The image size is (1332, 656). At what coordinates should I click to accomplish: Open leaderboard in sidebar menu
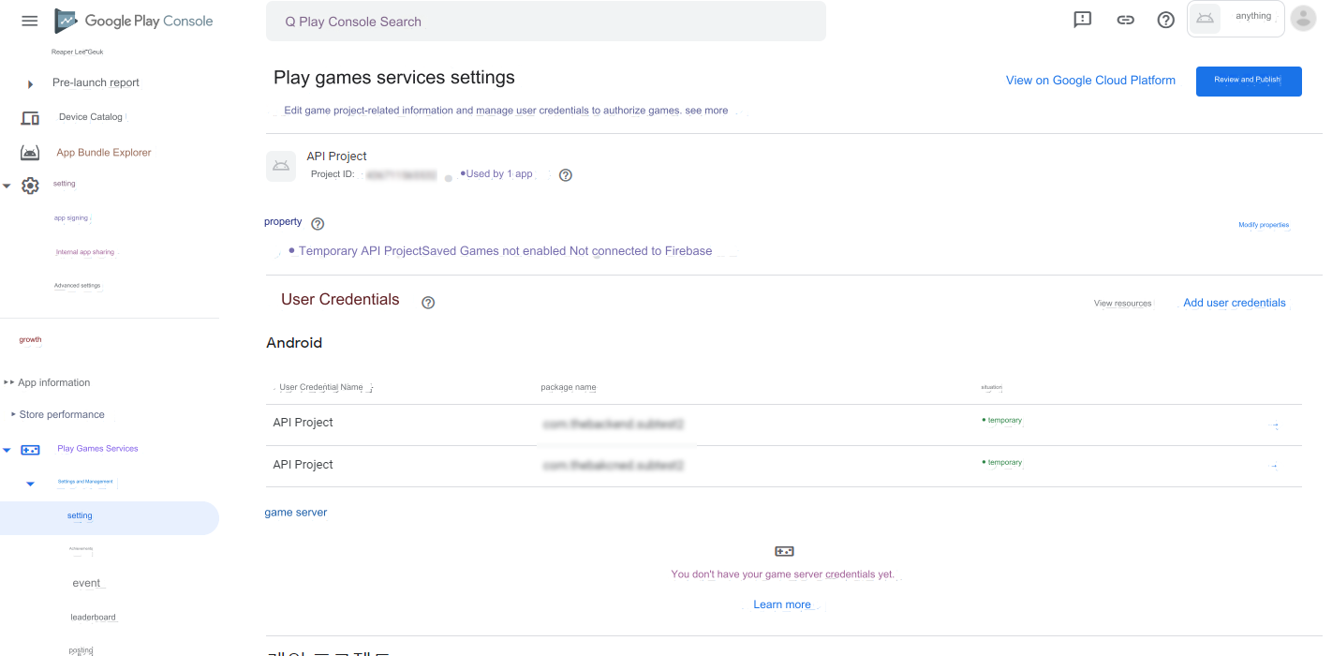(93, 618)
